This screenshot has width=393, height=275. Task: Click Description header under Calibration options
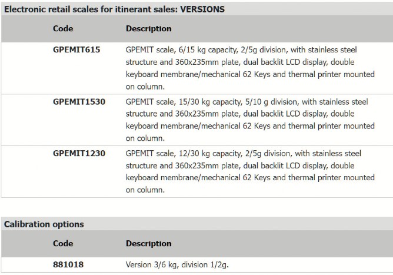[x=149, y=243]
